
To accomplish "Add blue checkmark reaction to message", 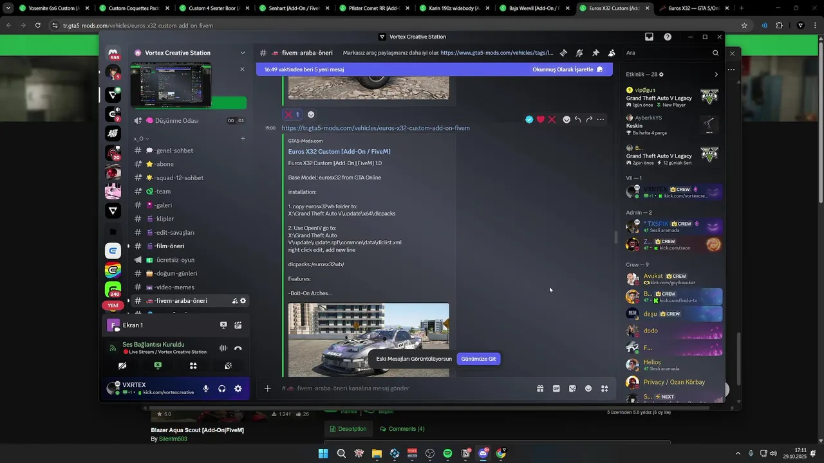I will 529,120.
